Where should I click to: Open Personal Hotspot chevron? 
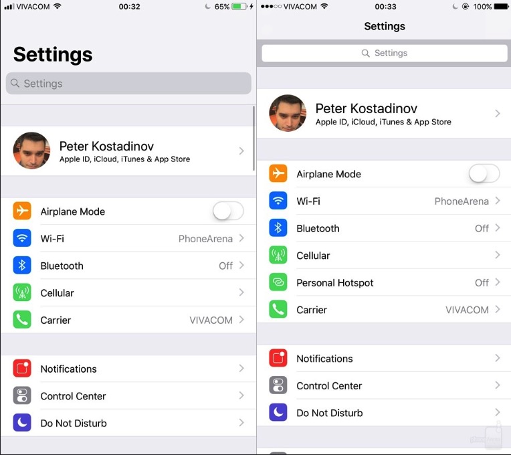coord(498,282)
